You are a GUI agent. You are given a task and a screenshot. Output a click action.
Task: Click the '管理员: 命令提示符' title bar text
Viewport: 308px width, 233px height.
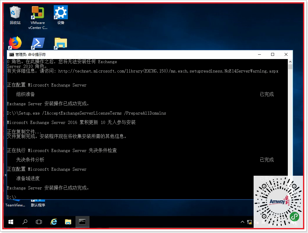tap(30, 54)
